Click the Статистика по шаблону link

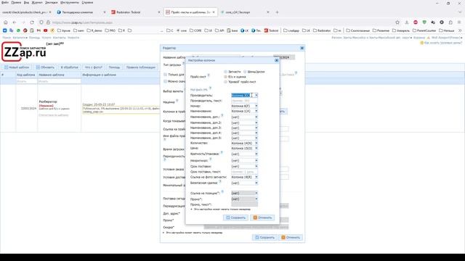pos(54,115)
